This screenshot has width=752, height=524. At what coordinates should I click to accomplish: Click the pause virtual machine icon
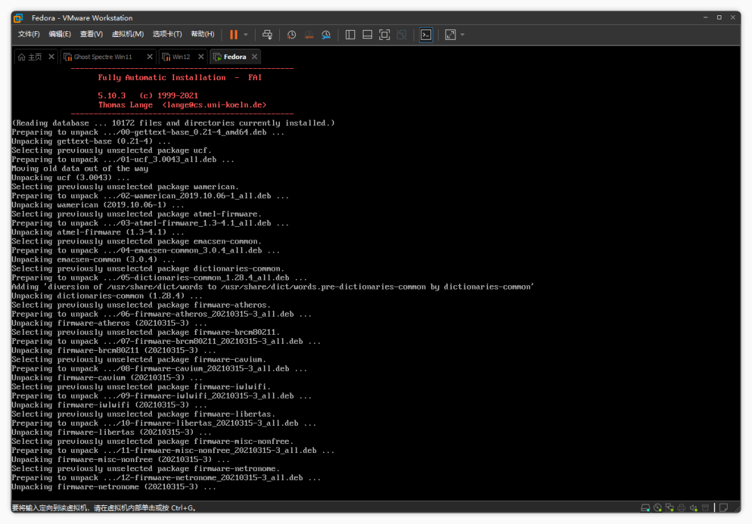pos(233,34)
